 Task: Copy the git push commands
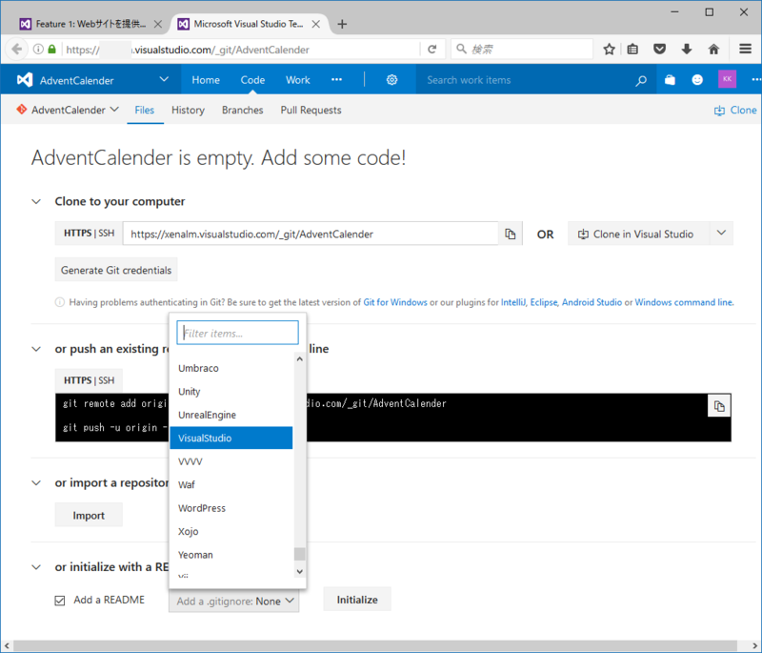click(719, 406)
